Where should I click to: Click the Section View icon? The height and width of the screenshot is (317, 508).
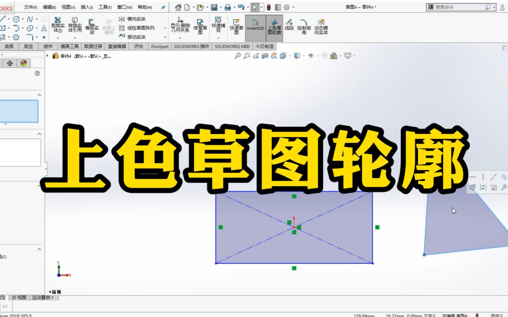click(265, 56)
